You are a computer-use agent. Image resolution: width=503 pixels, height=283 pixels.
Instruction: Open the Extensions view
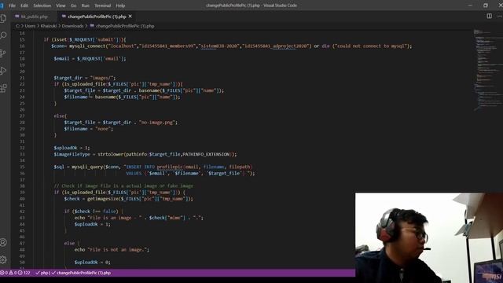coord(3,88)
